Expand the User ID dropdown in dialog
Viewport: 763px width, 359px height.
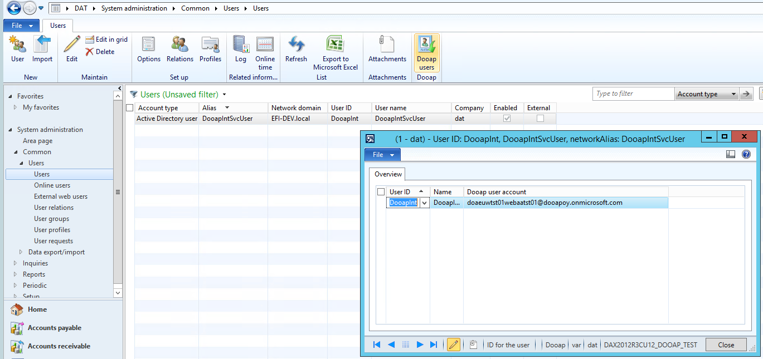pos(425,203)
